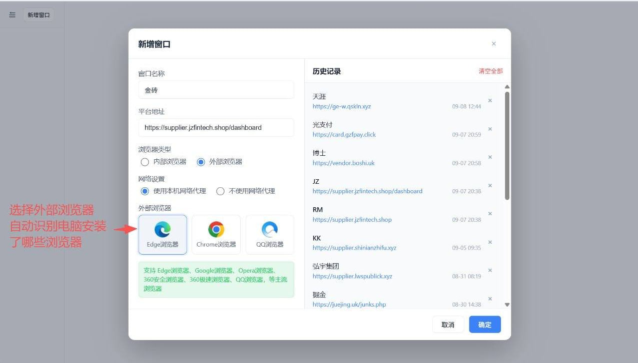This screenshot has height=363, width=638.
Task: Select the 天涯 history name
Action: pos(319,96)
